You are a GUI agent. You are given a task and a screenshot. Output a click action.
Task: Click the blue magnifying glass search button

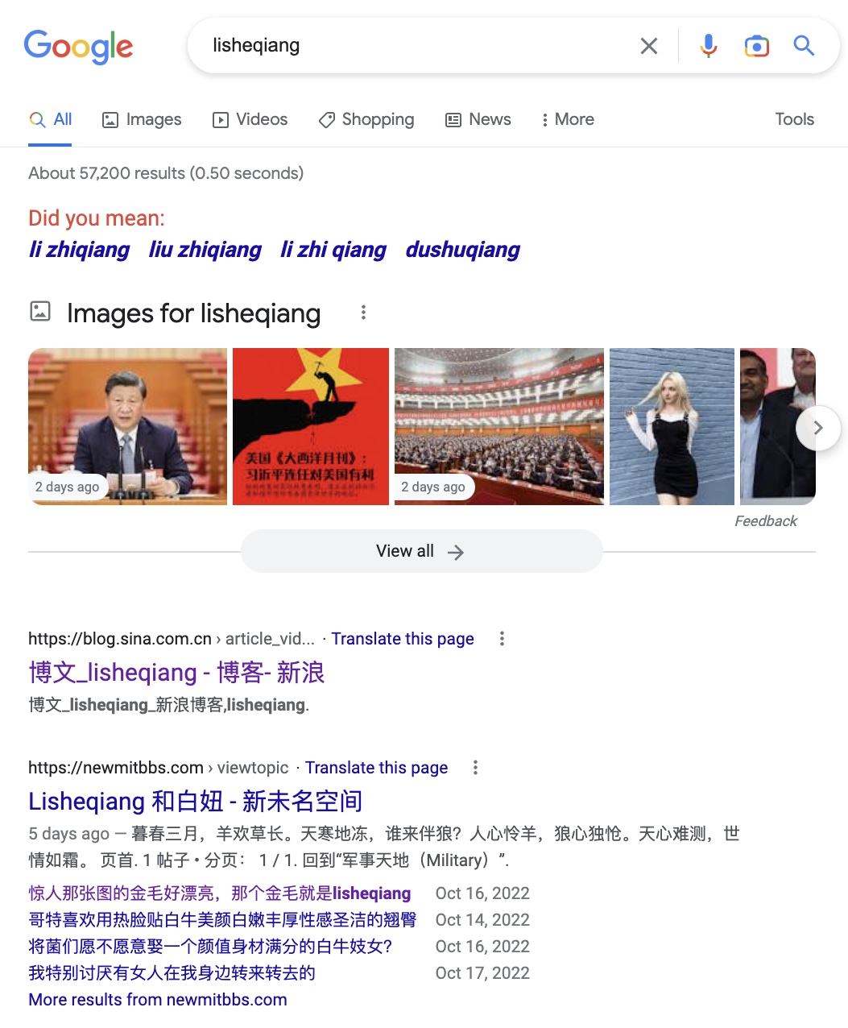[x=804, y=45]
